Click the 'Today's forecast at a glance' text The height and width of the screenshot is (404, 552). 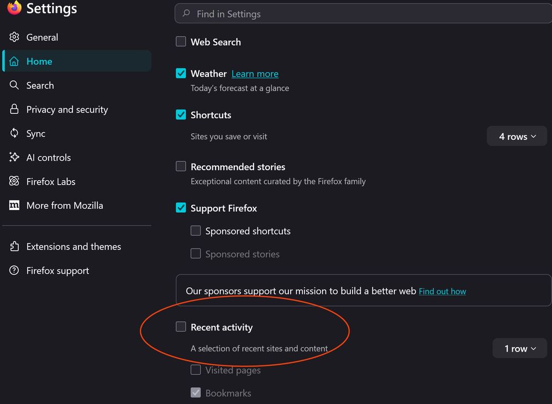click(240, 88)
